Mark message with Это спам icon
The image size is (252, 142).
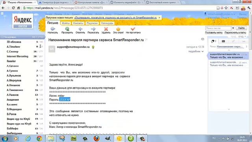pos(118,29)
